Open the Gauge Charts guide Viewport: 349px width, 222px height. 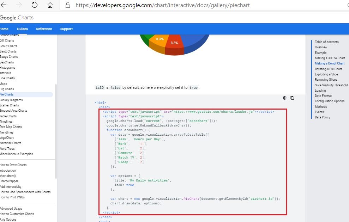pyautogui.click(x=9, y=56)
